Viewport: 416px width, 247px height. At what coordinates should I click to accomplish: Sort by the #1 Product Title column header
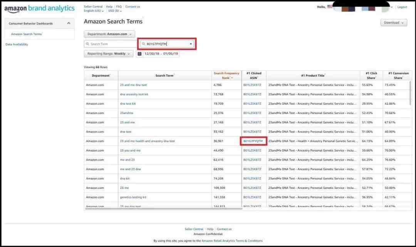pos(313,76)
